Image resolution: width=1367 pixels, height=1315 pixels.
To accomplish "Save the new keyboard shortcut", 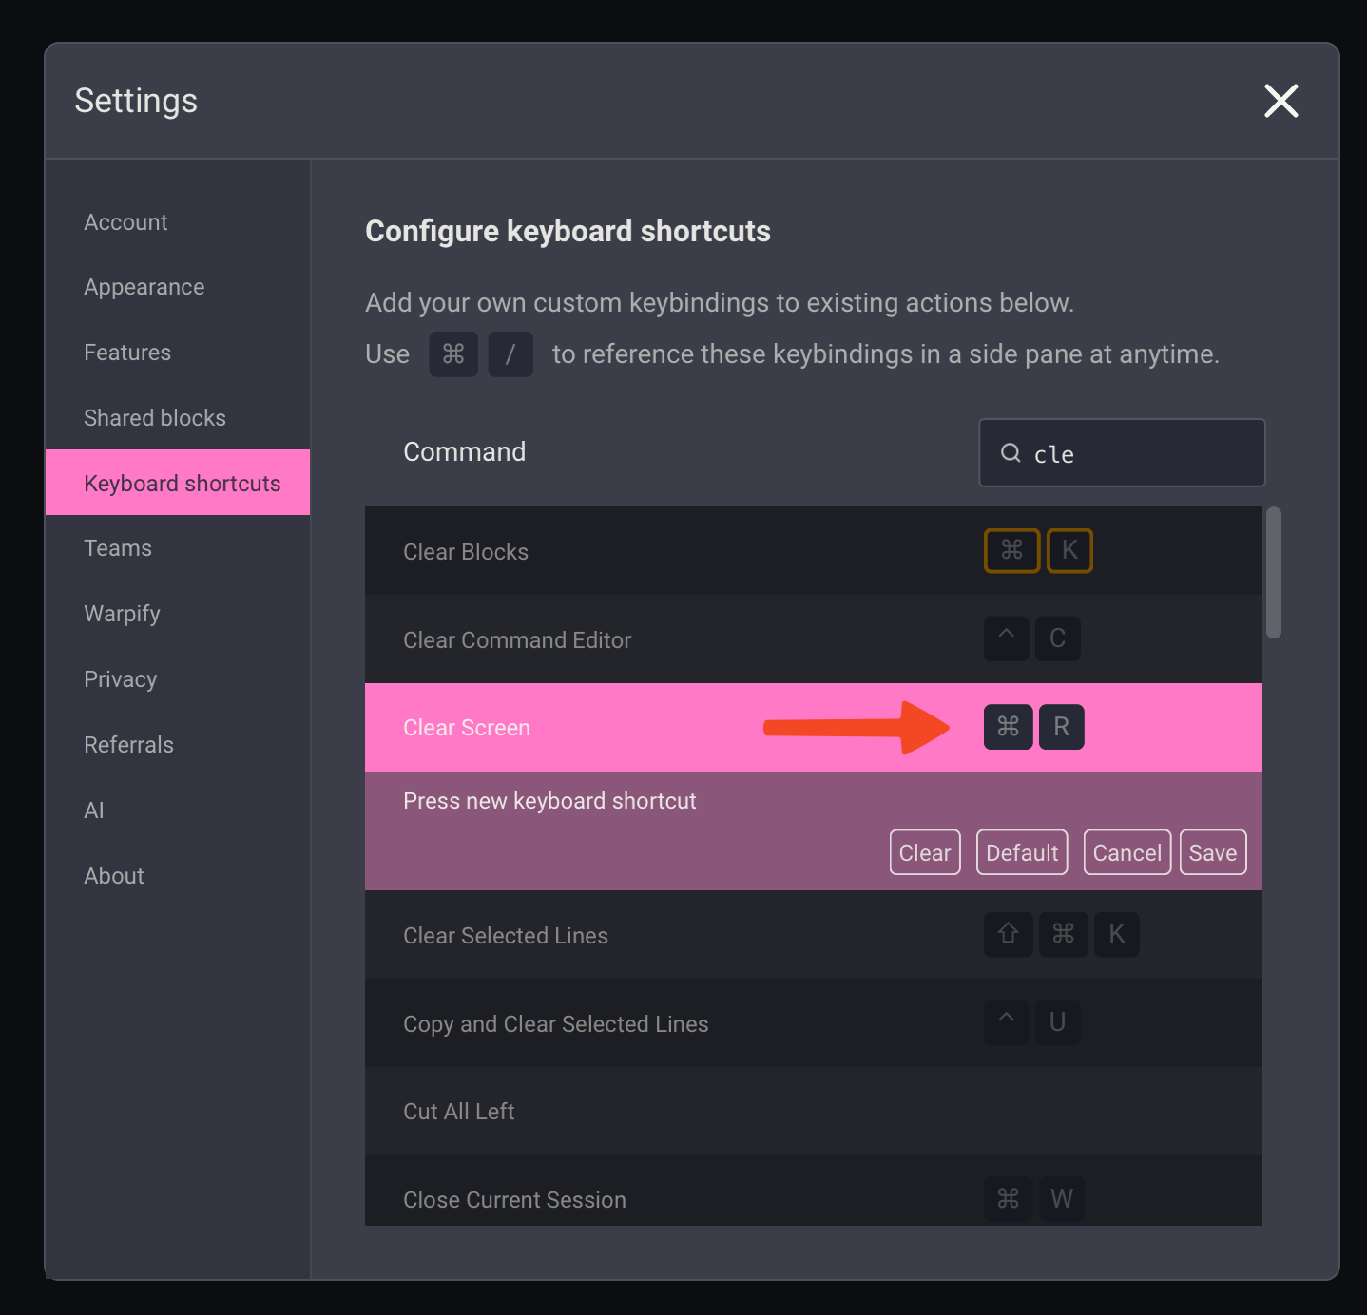I will coord(1213,852).
